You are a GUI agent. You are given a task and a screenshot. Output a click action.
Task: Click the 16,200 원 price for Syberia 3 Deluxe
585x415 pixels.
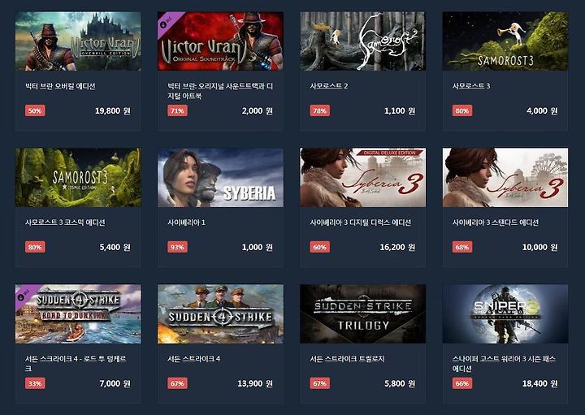397,247
